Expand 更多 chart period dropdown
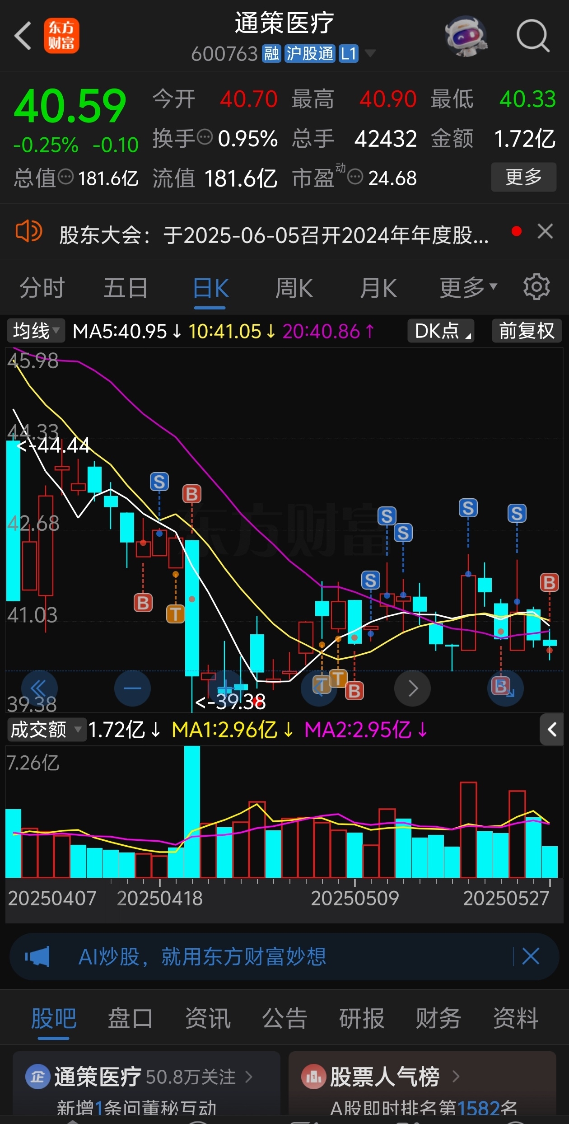Viewport: 569px width, 1124px height. [x=468, y=288]
